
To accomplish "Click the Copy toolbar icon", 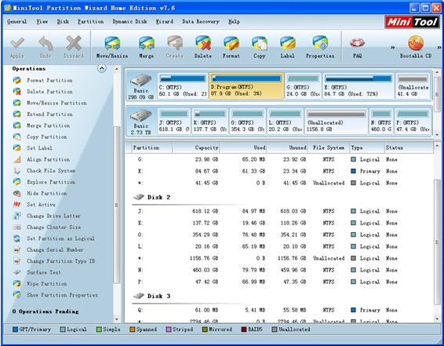I will 260,47.
